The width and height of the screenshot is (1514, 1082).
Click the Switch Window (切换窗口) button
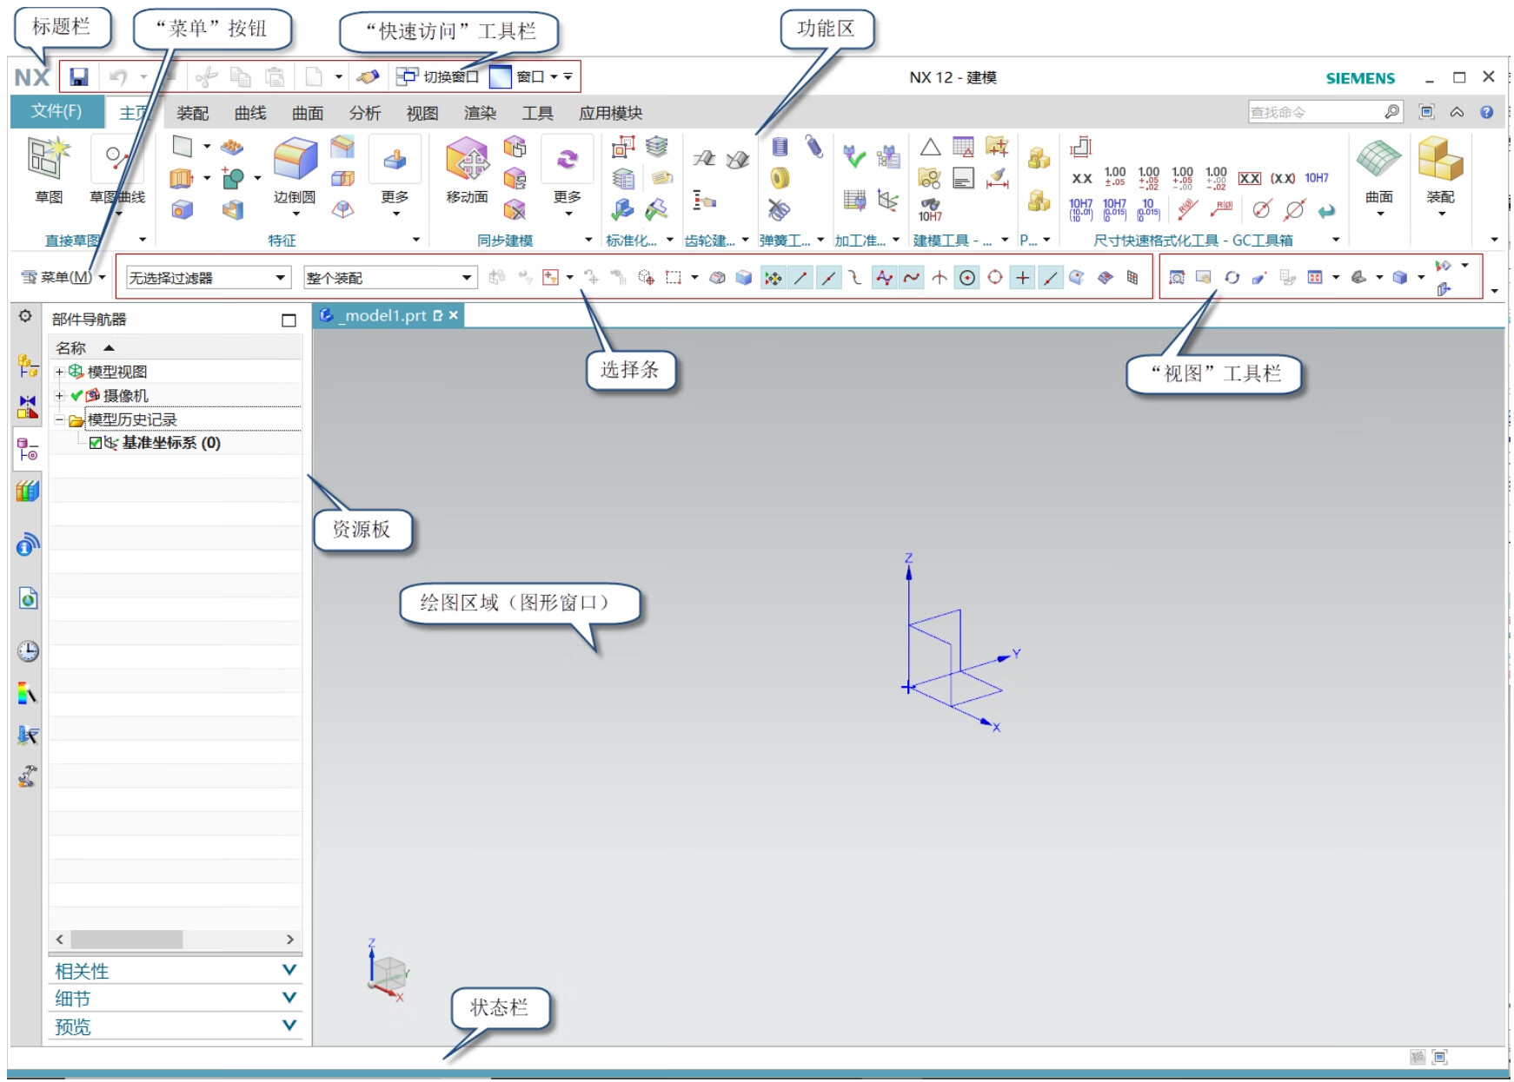click(x=439, y=77)
